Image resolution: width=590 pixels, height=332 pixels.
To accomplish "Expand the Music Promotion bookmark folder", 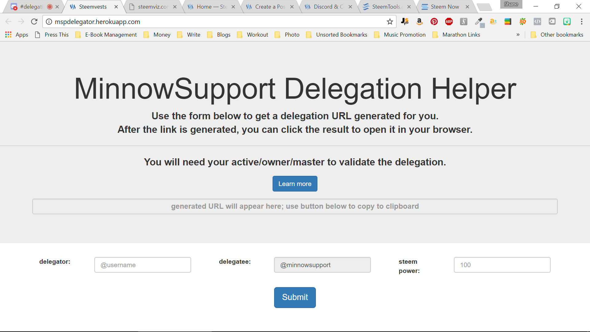I will 400,35.
